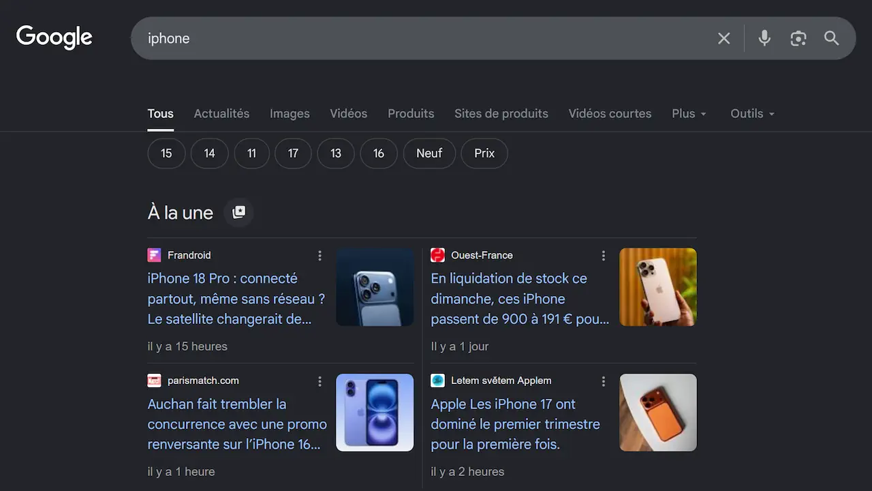Screen dimensions: 872x491
Task: Switch to the Vidéos tab
Action: pos(349,114)
